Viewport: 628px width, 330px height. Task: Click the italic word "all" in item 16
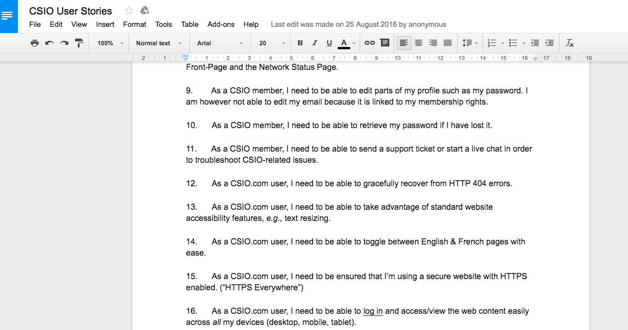click(x=217, y=322)
